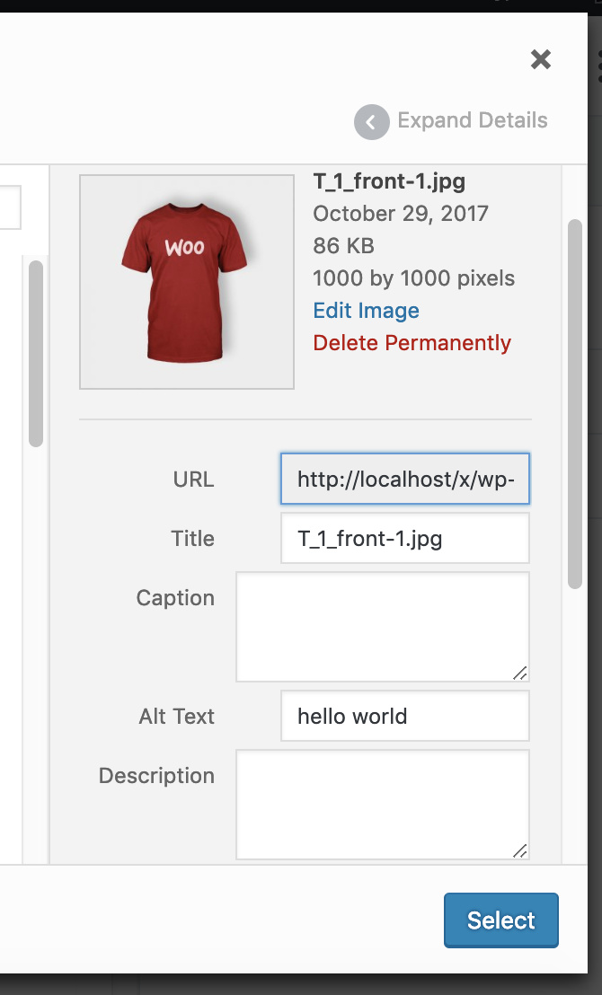Click the red Woo t-shirt thumbnail
The width and height of the screenshot is (602, 995).
click(187, 281)
